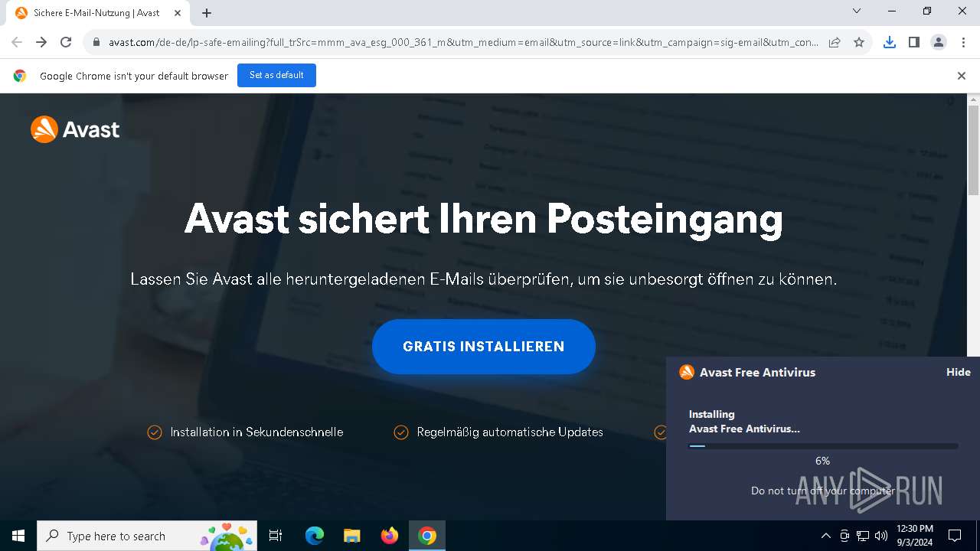Dismiss the default browser notification bar

[961, 76]
